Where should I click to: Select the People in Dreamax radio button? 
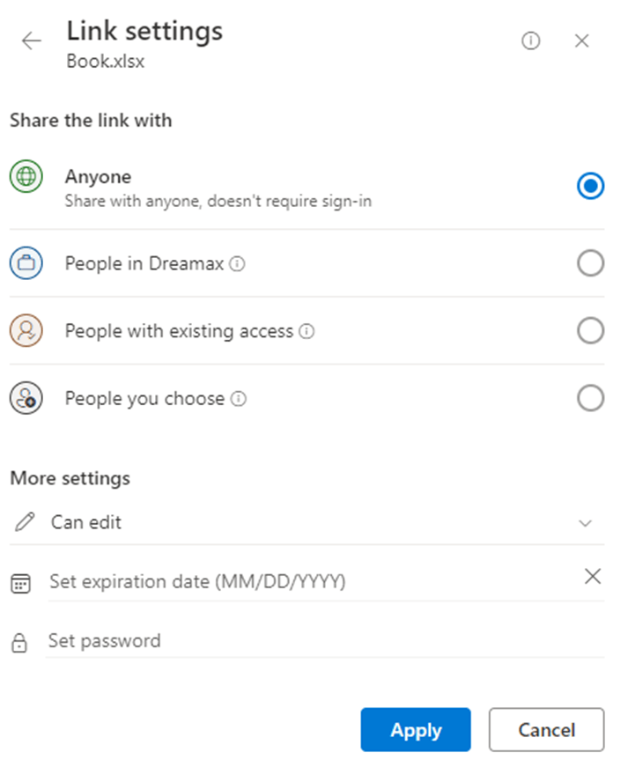pos(591,262)
